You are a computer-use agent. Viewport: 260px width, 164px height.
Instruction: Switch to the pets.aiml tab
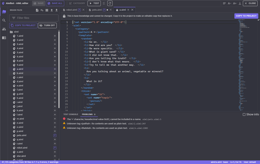pyautogui.click(x=97, y=10)
